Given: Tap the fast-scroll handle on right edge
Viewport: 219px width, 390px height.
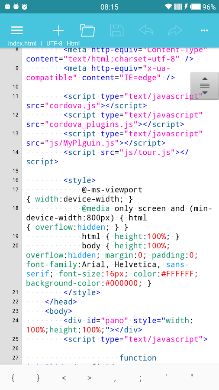Looking at the screenshot, I should [x=205, y=86].
